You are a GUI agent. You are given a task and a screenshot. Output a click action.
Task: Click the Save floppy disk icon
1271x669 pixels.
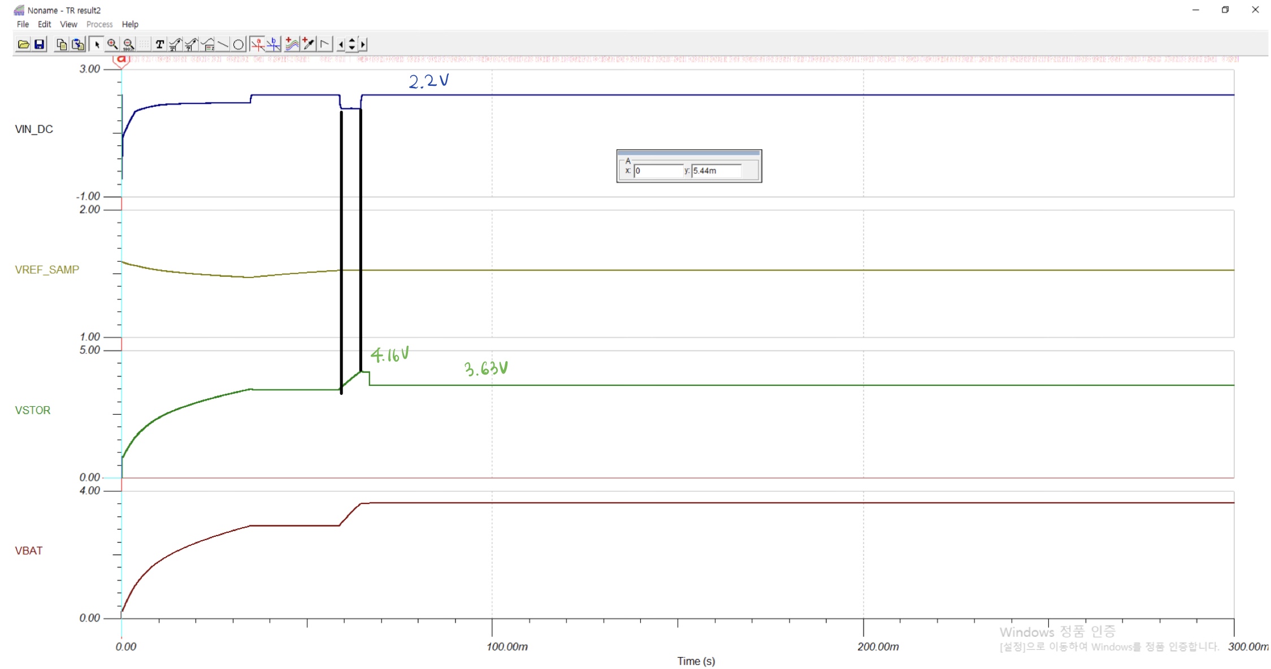[x=40, y=44]
